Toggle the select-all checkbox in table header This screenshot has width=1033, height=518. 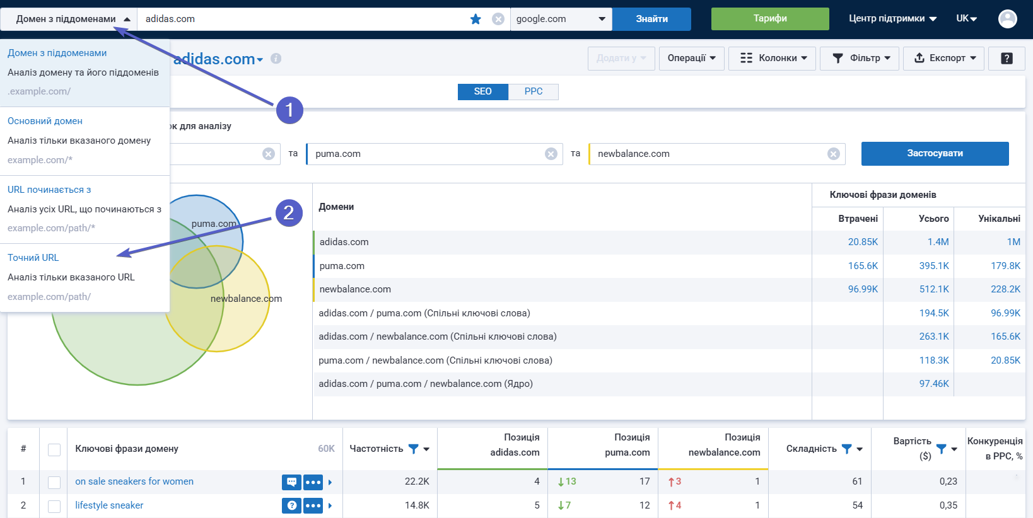54,449
